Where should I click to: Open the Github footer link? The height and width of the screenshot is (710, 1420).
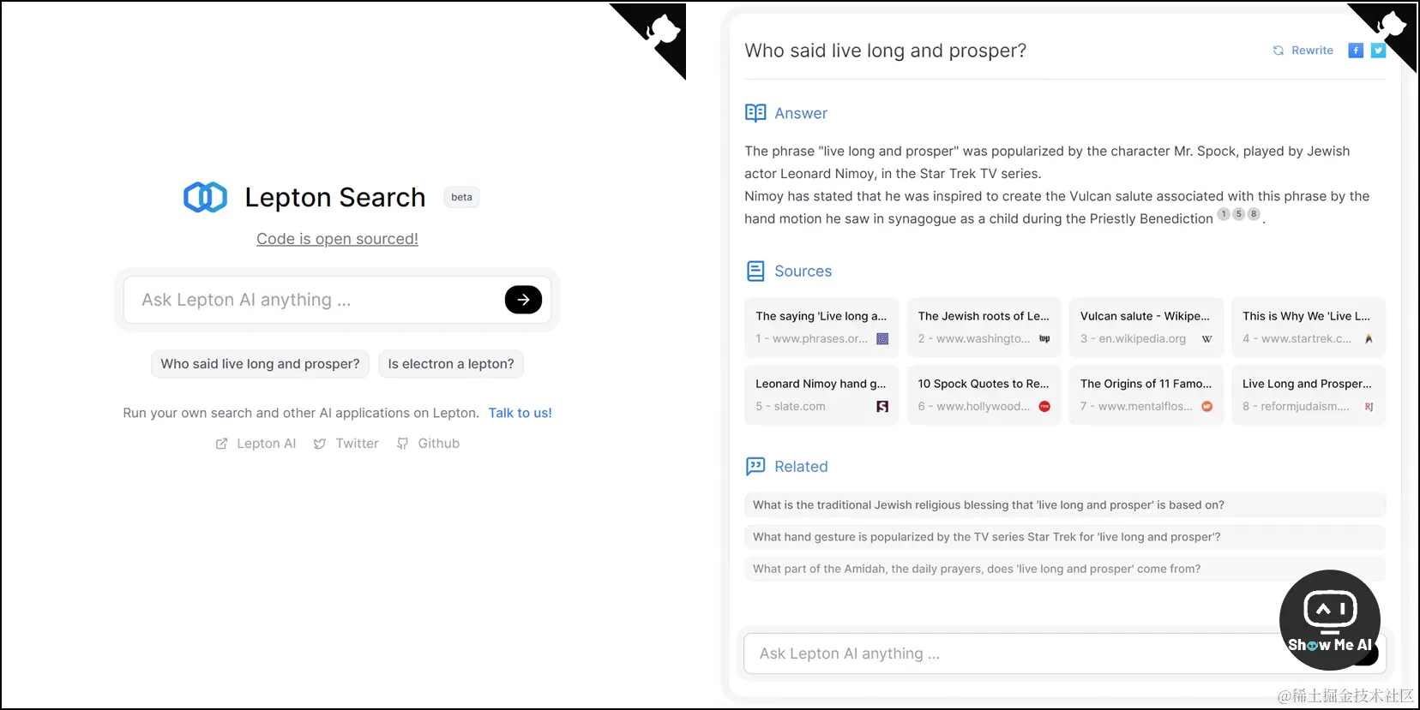(x=428, y=444)
